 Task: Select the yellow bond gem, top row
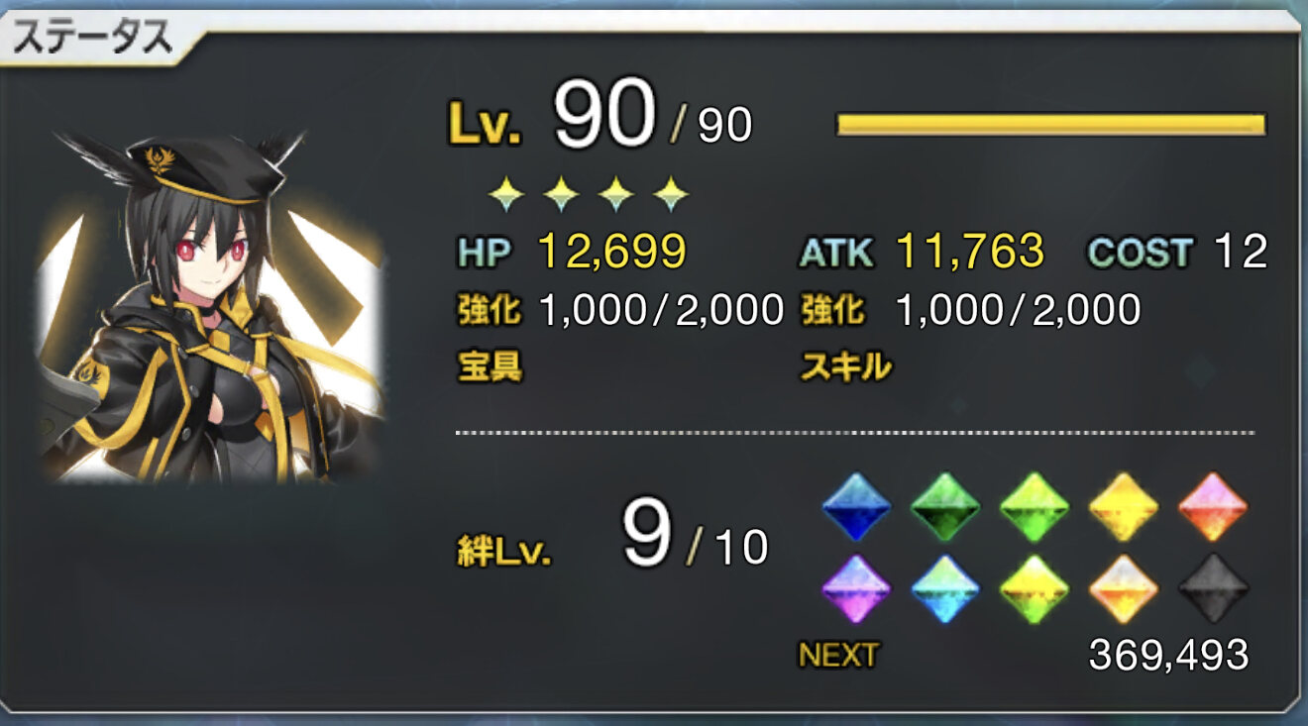[1124, 504]
